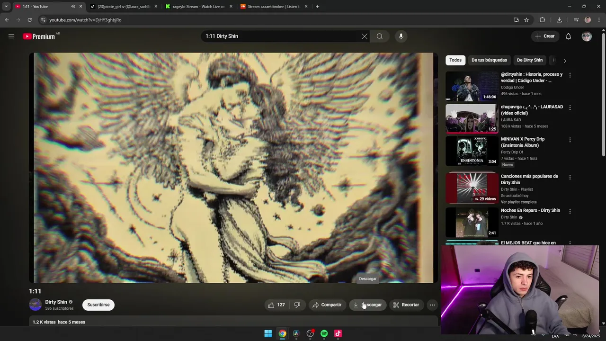Image resolution: width=606 pixels, height=341 pixels.
Task: Click the install app icon in address bar
Action: 516,20
